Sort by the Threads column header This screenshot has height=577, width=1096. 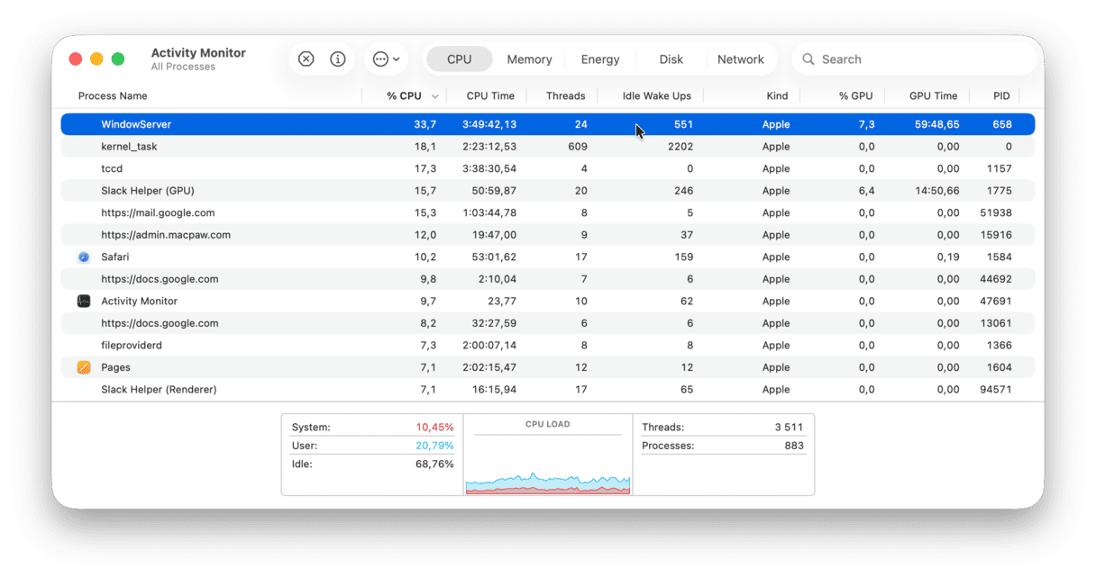coord(565,96)
